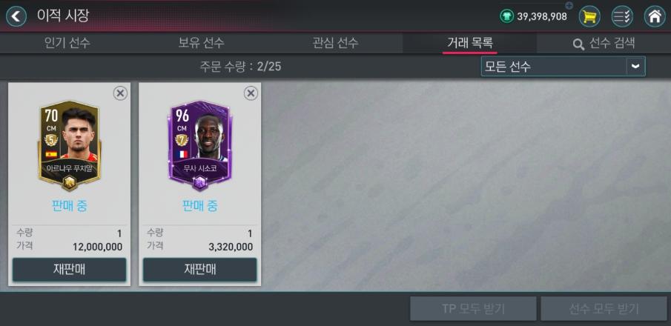671x326 pixels.
Task: Remove the 아르나우 푸치말 listing with X
Action: tap(120, 93)
